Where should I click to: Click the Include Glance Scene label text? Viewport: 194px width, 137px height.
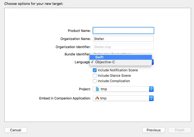(x=114, y=76)
